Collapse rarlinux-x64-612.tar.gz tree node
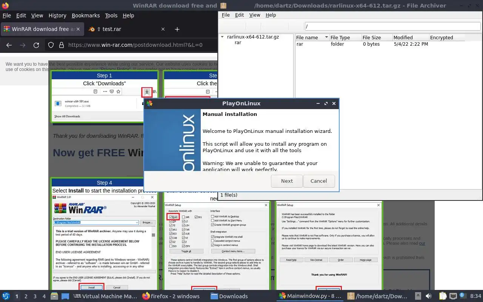The image size is (483, 302). click(223, 37)
